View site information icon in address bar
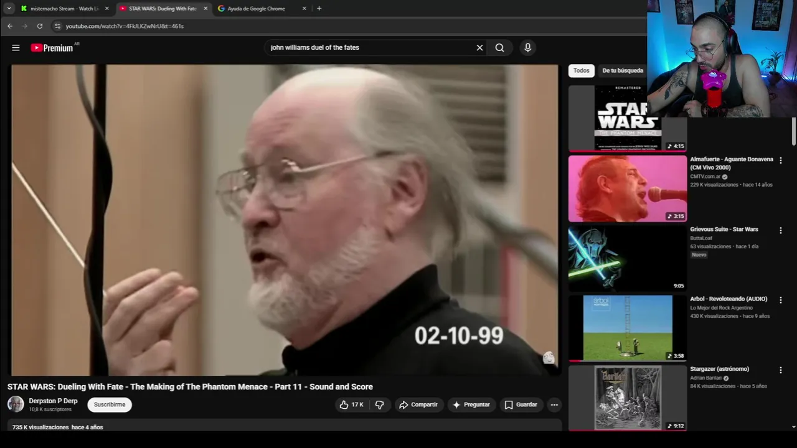 pos(57,26)
